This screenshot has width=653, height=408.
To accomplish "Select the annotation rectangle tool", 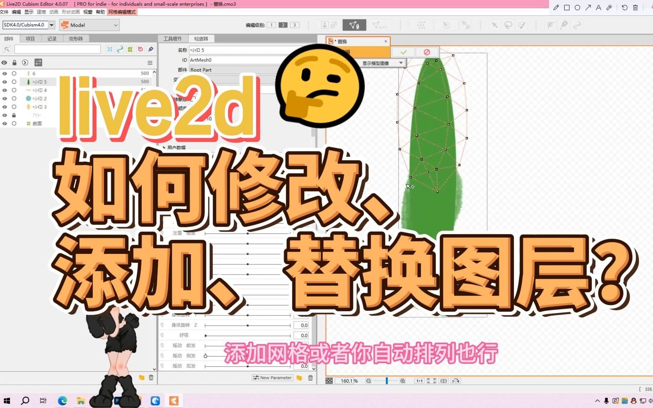I will pyautogui.click(x=567, y=8).
